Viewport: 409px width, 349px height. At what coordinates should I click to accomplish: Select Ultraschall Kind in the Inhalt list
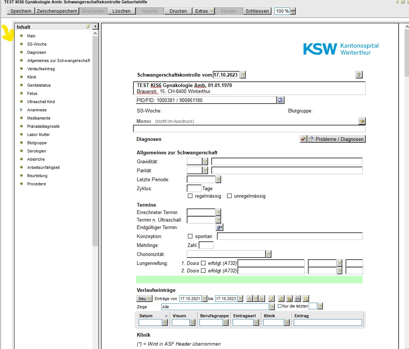click(41, 102)
